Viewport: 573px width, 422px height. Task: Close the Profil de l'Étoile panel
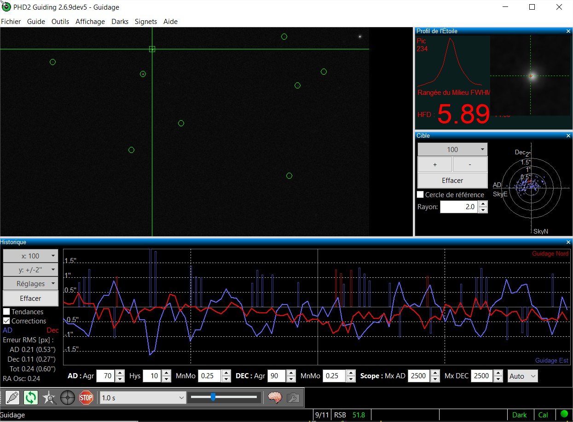tap(568, 31)
